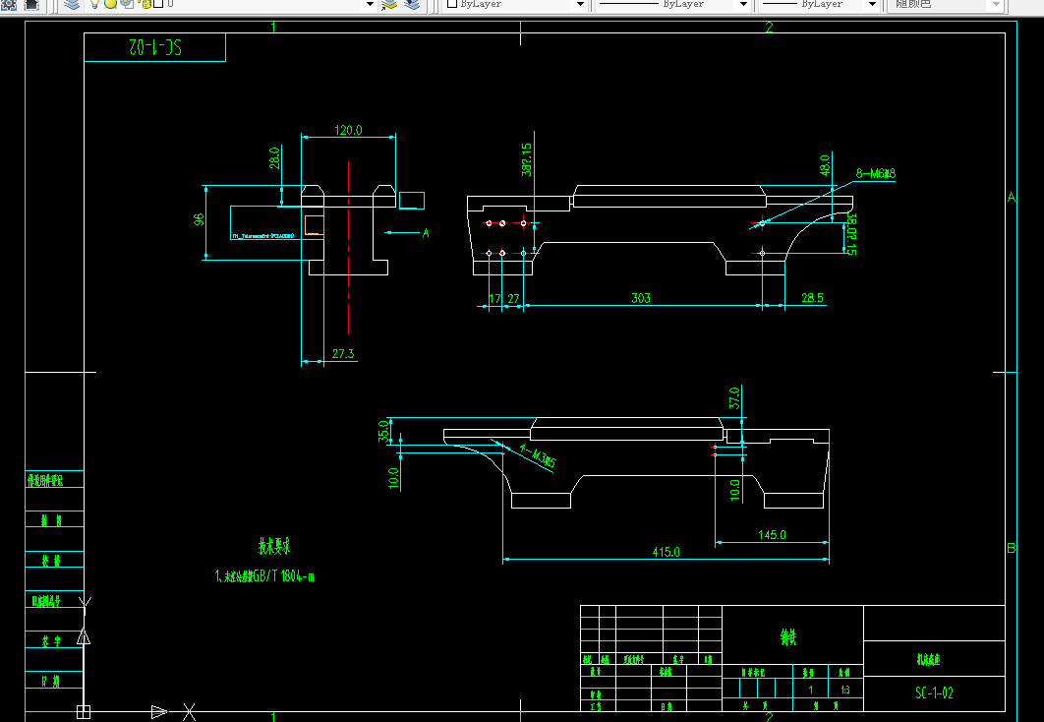The width and height of the screenshot is (1044, 722).
Task: Select the 120.0 dimension text
Action: point(348,130)
